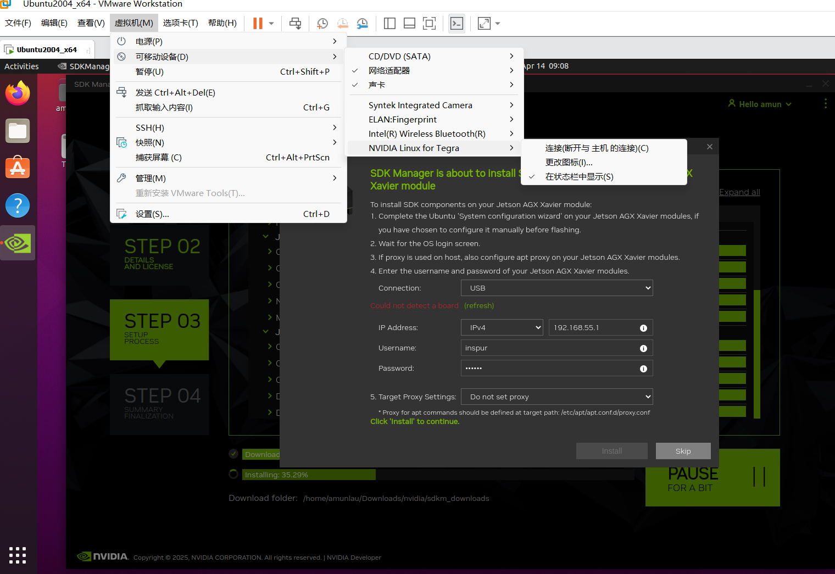
Task: Click the revert to snapshot toolbar icon
Action: pyautogui.click(x=342, y=23)
